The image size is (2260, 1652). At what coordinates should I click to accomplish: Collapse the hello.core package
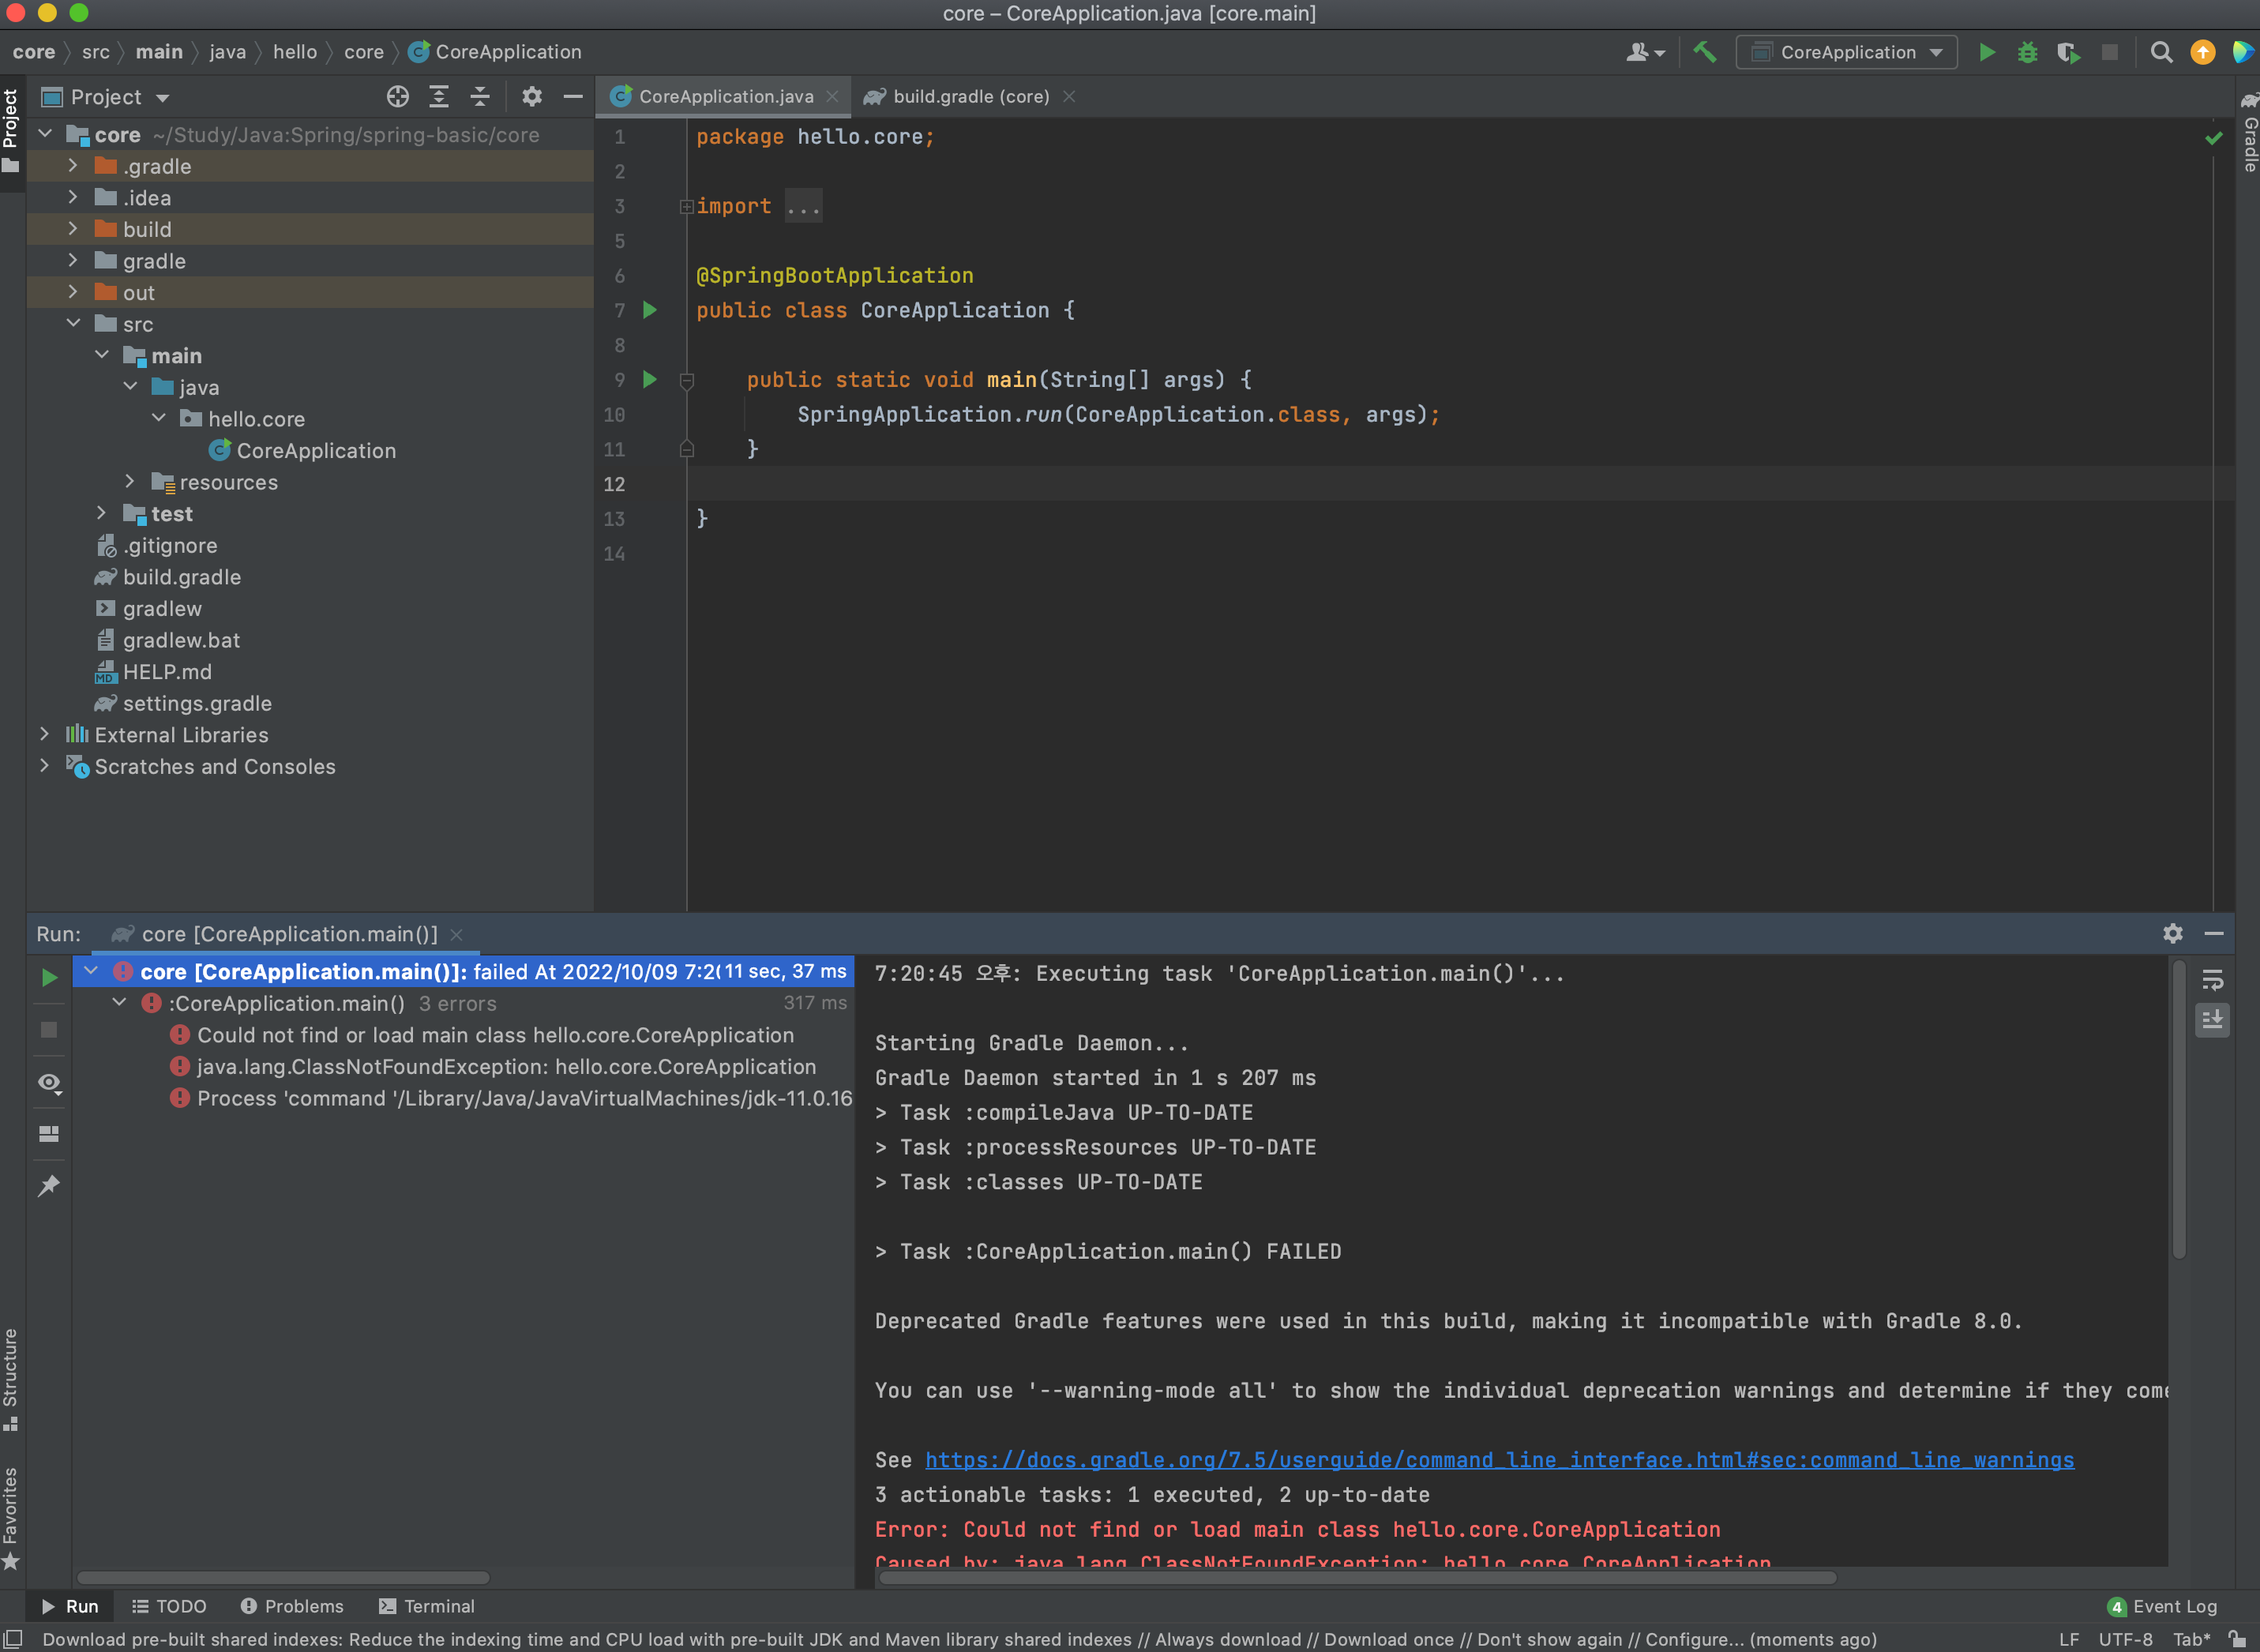[158, 418]
